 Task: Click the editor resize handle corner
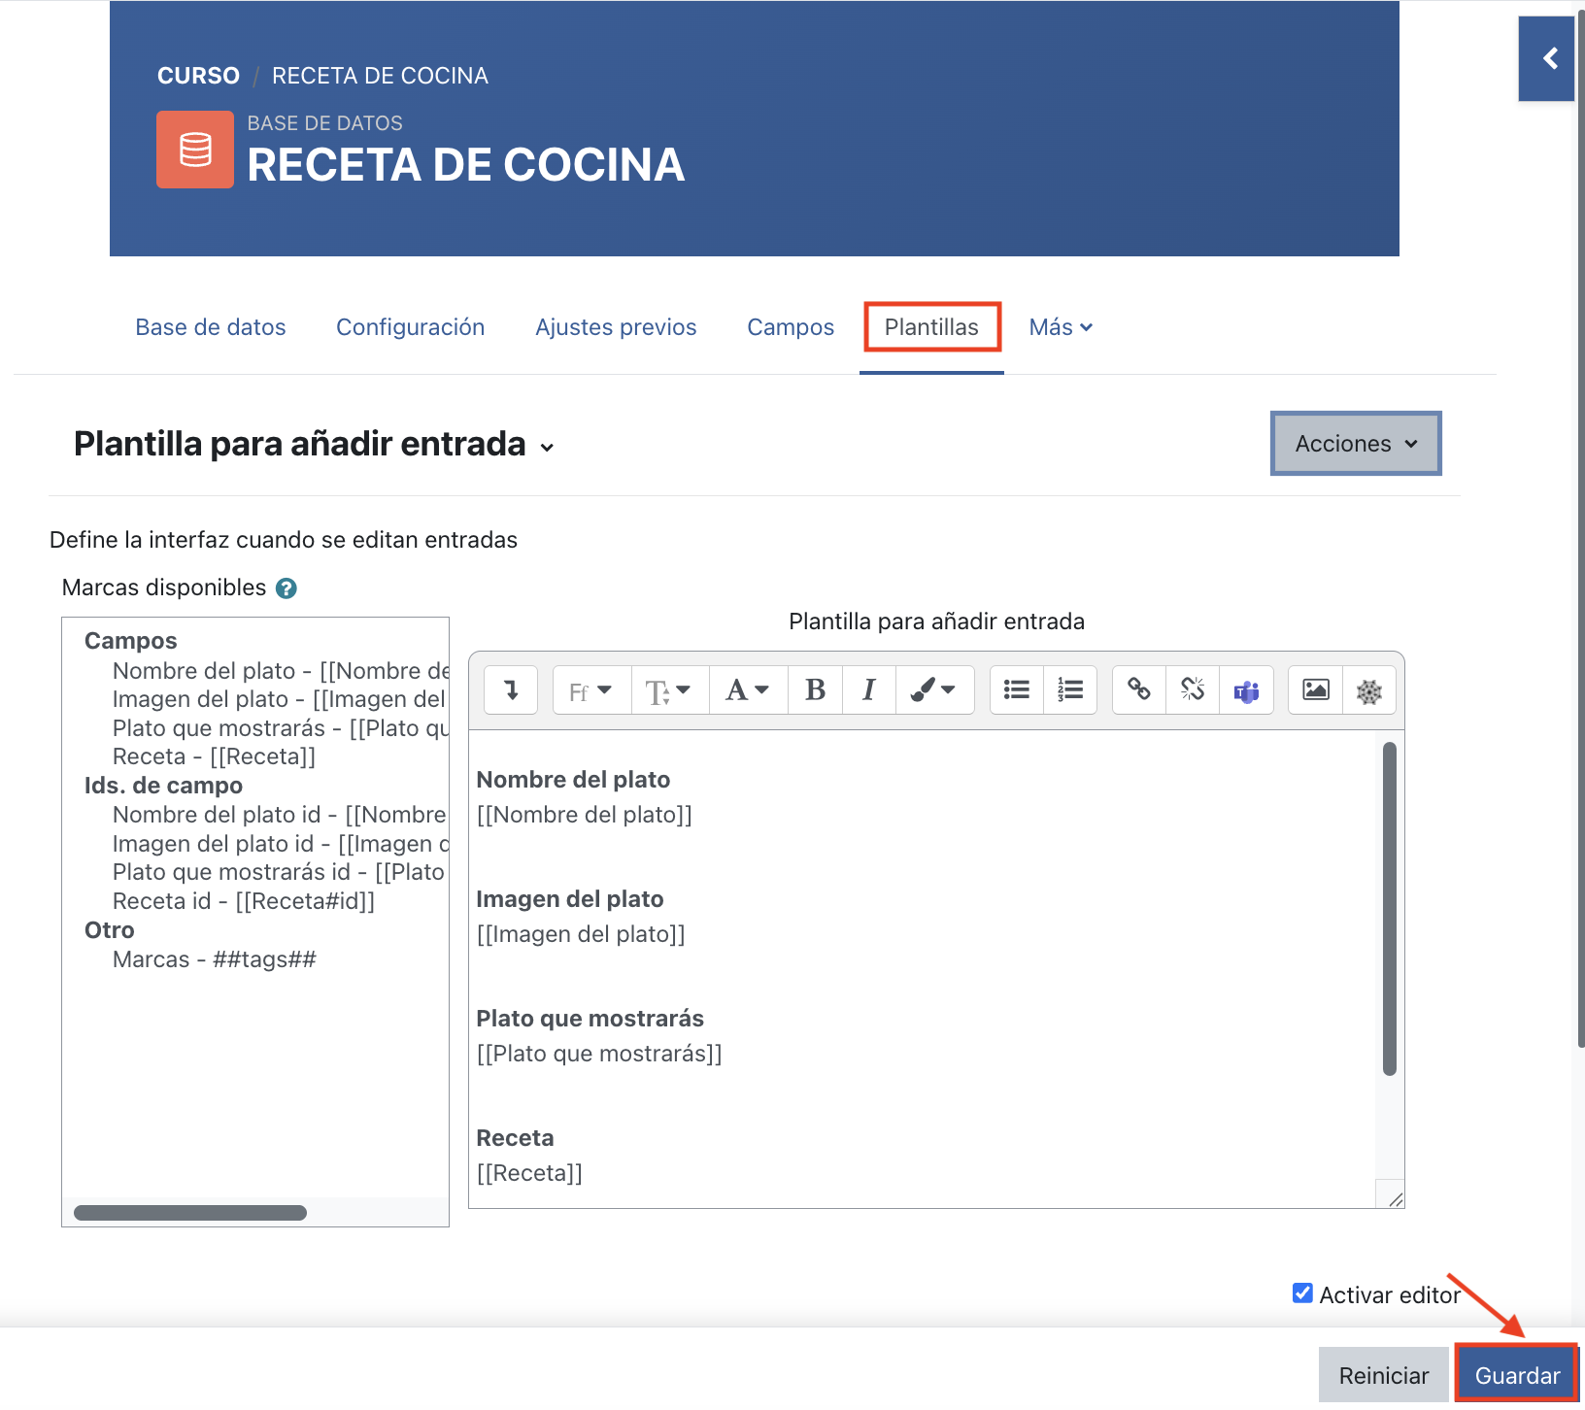pyautogui.click(x=1395, y=1199)
